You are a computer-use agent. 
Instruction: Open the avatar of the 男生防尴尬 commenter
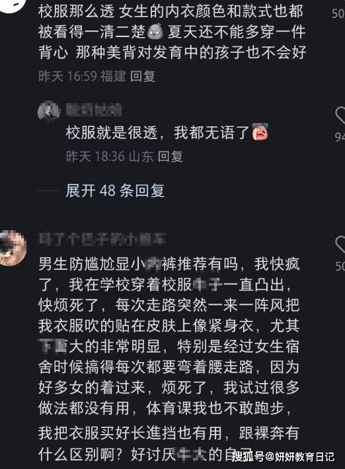point(12,248)
